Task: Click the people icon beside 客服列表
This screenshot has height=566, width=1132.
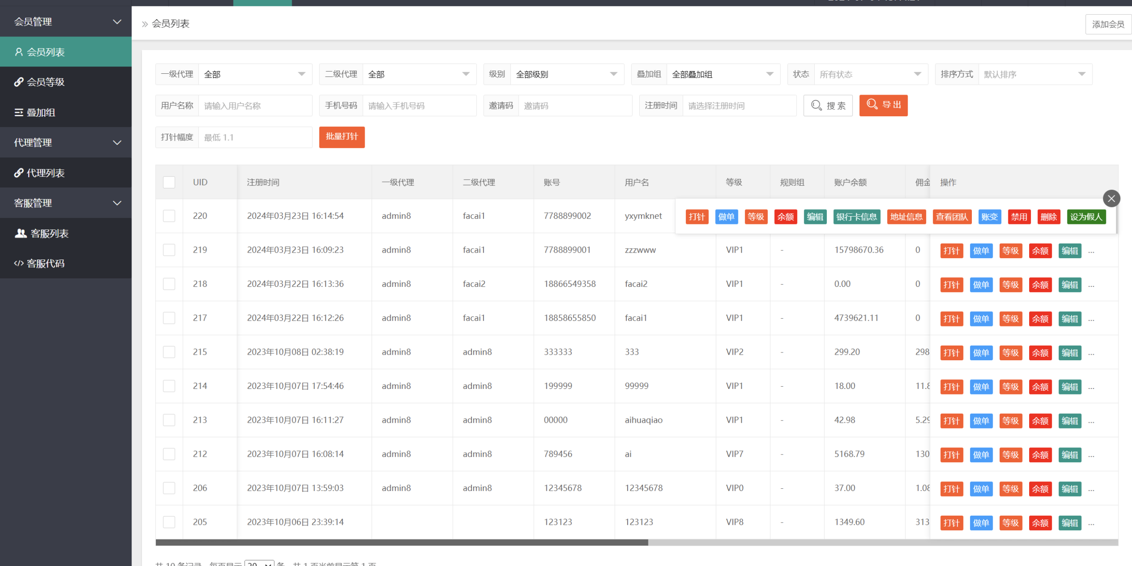Action: coord(20,234)
